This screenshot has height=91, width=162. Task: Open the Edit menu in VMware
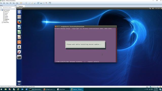(4, 3)
